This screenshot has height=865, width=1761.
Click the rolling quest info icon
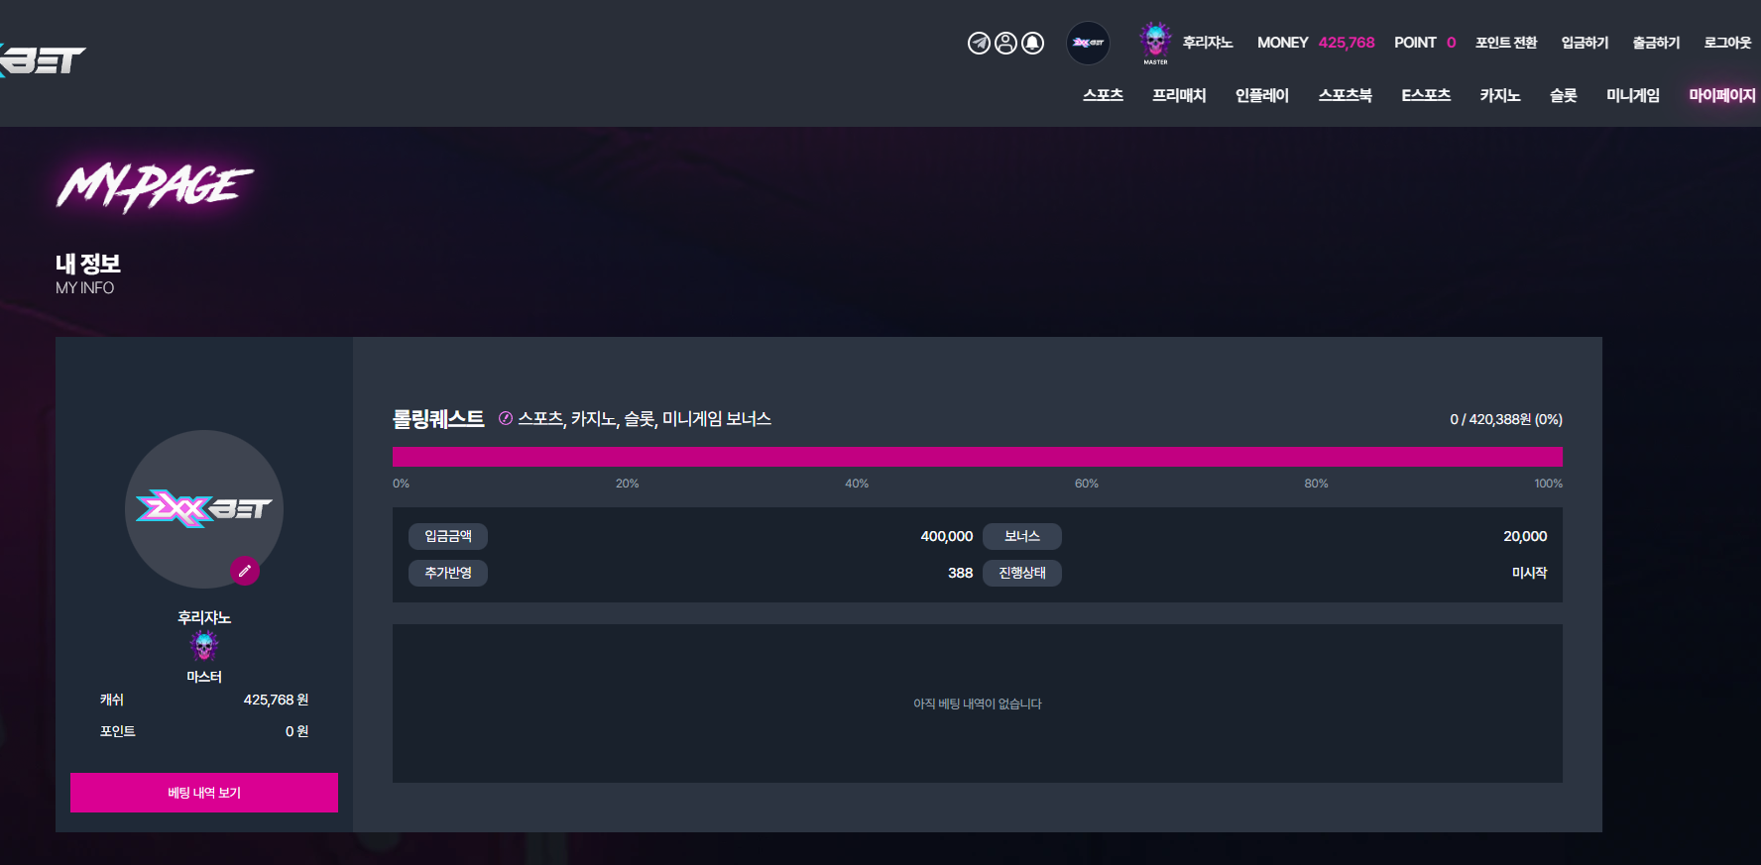[x=506, y=418]
